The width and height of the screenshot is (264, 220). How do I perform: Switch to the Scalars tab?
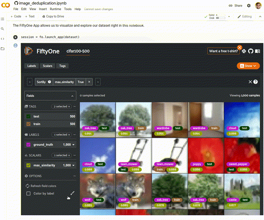click(x=48, y=66)
